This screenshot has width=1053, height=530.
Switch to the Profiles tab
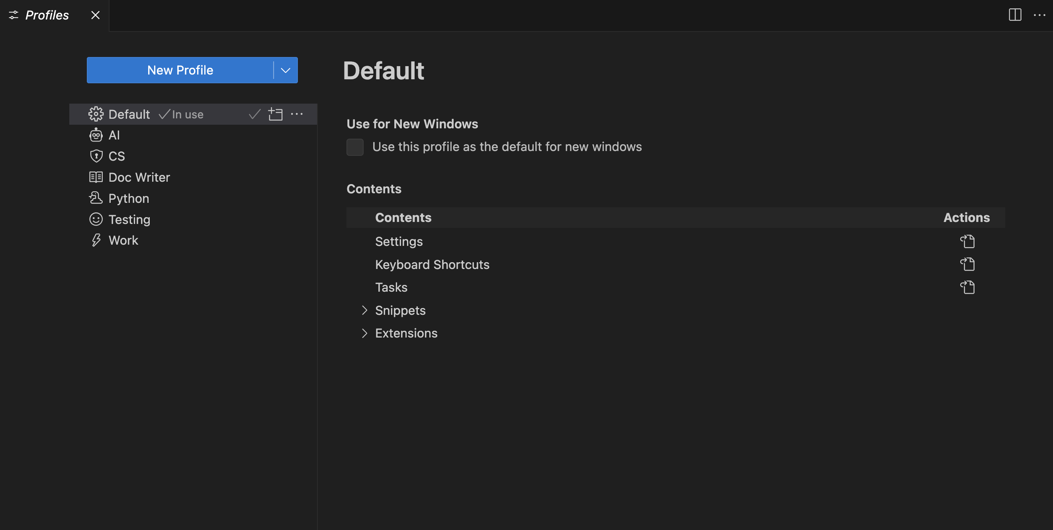coord(47,15)
